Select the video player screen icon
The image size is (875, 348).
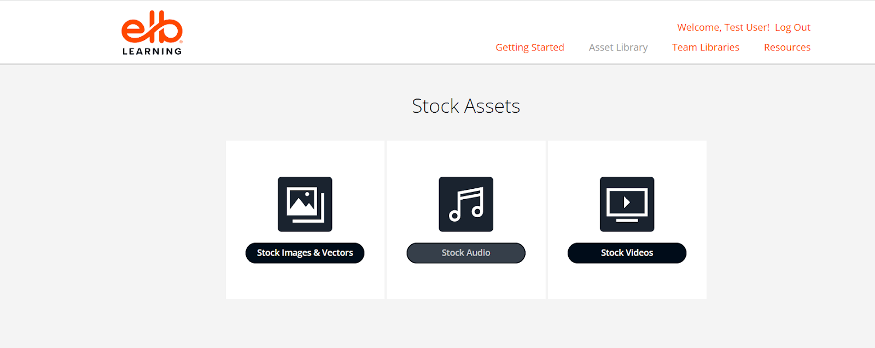coord(627,204)
